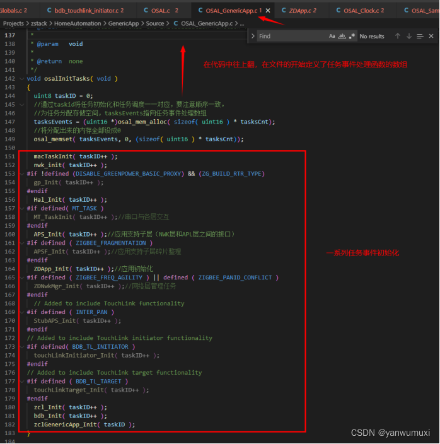This screenshot has height=444, width=440.
Task: Click the Find input field
Action: click(x=291, y=36)
